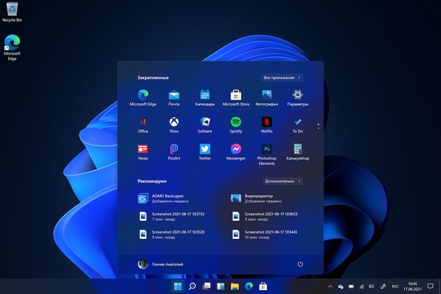Image resolution: width=441 pixels, height=294 pixels.
Task: Open the recommended AOMEI Backupper
Action: [163, 198]
